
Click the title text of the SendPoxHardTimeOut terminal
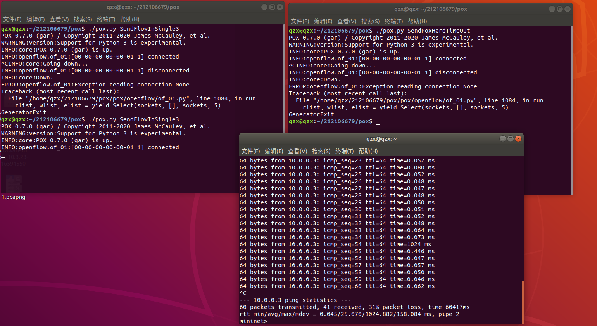[x=431, y=9]
